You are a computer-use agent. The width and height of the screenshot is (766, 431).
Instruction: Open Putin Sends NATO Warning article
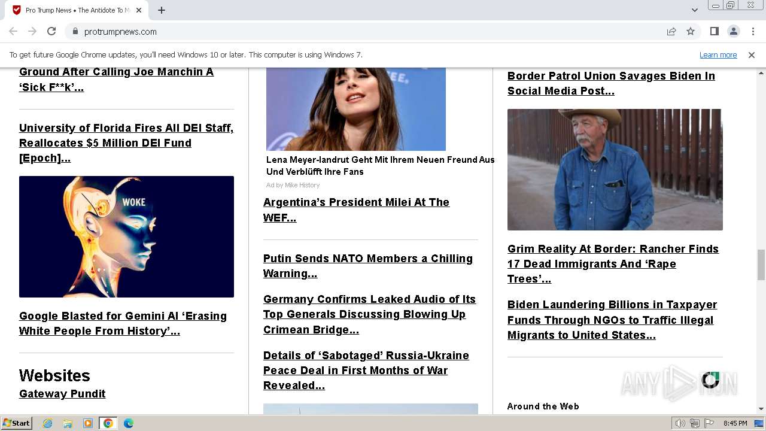click(x=368, y=266)
